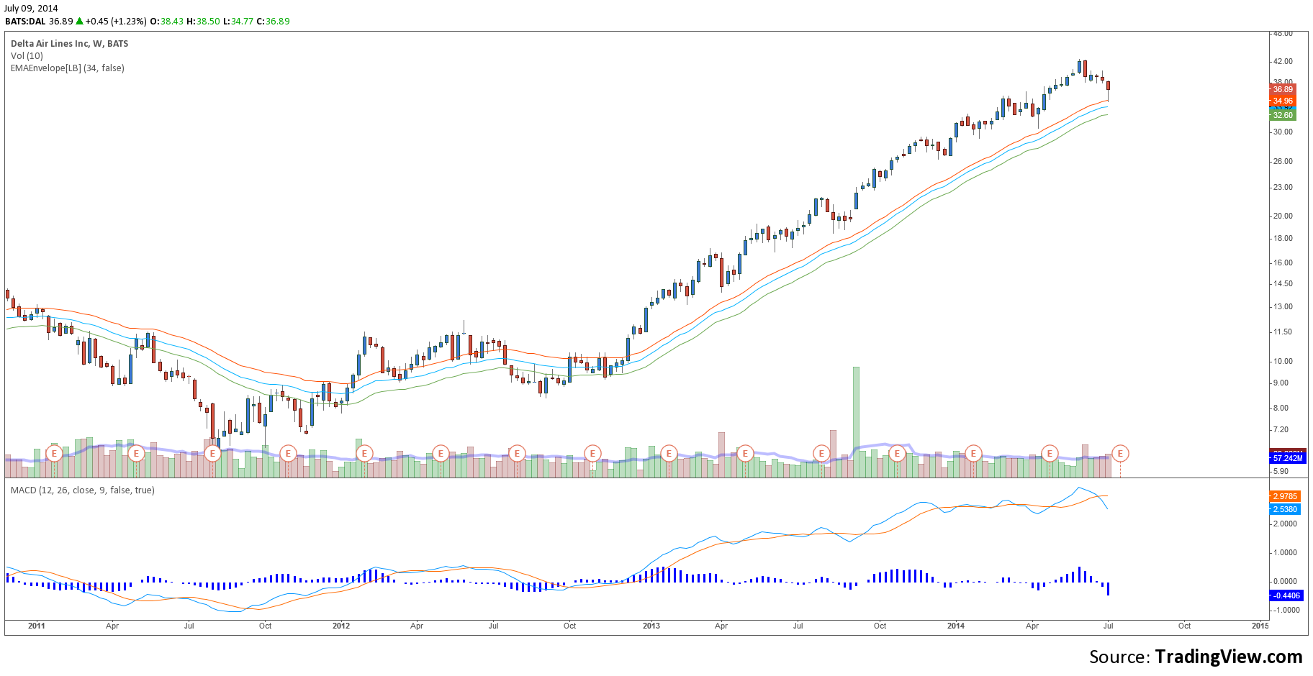Click the 2015 label on time axis
Image resolution: width=1313 pixels, height=676 pixels.
click(1260, 626)
